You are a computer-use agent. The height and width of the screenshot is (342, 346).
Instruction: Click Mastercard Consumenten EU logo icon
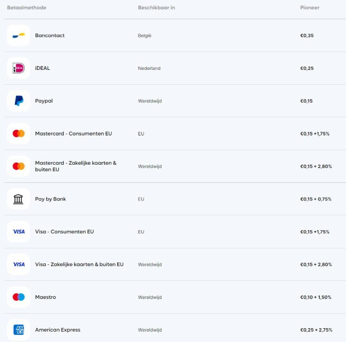pos(18,134)
